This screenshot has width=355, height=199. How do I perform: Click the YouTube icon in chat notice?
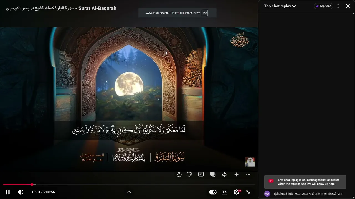coord(271,181)
